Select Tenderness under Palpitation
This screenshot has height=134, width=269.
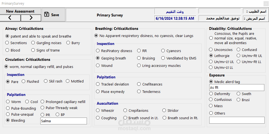[x=139, y=92]
